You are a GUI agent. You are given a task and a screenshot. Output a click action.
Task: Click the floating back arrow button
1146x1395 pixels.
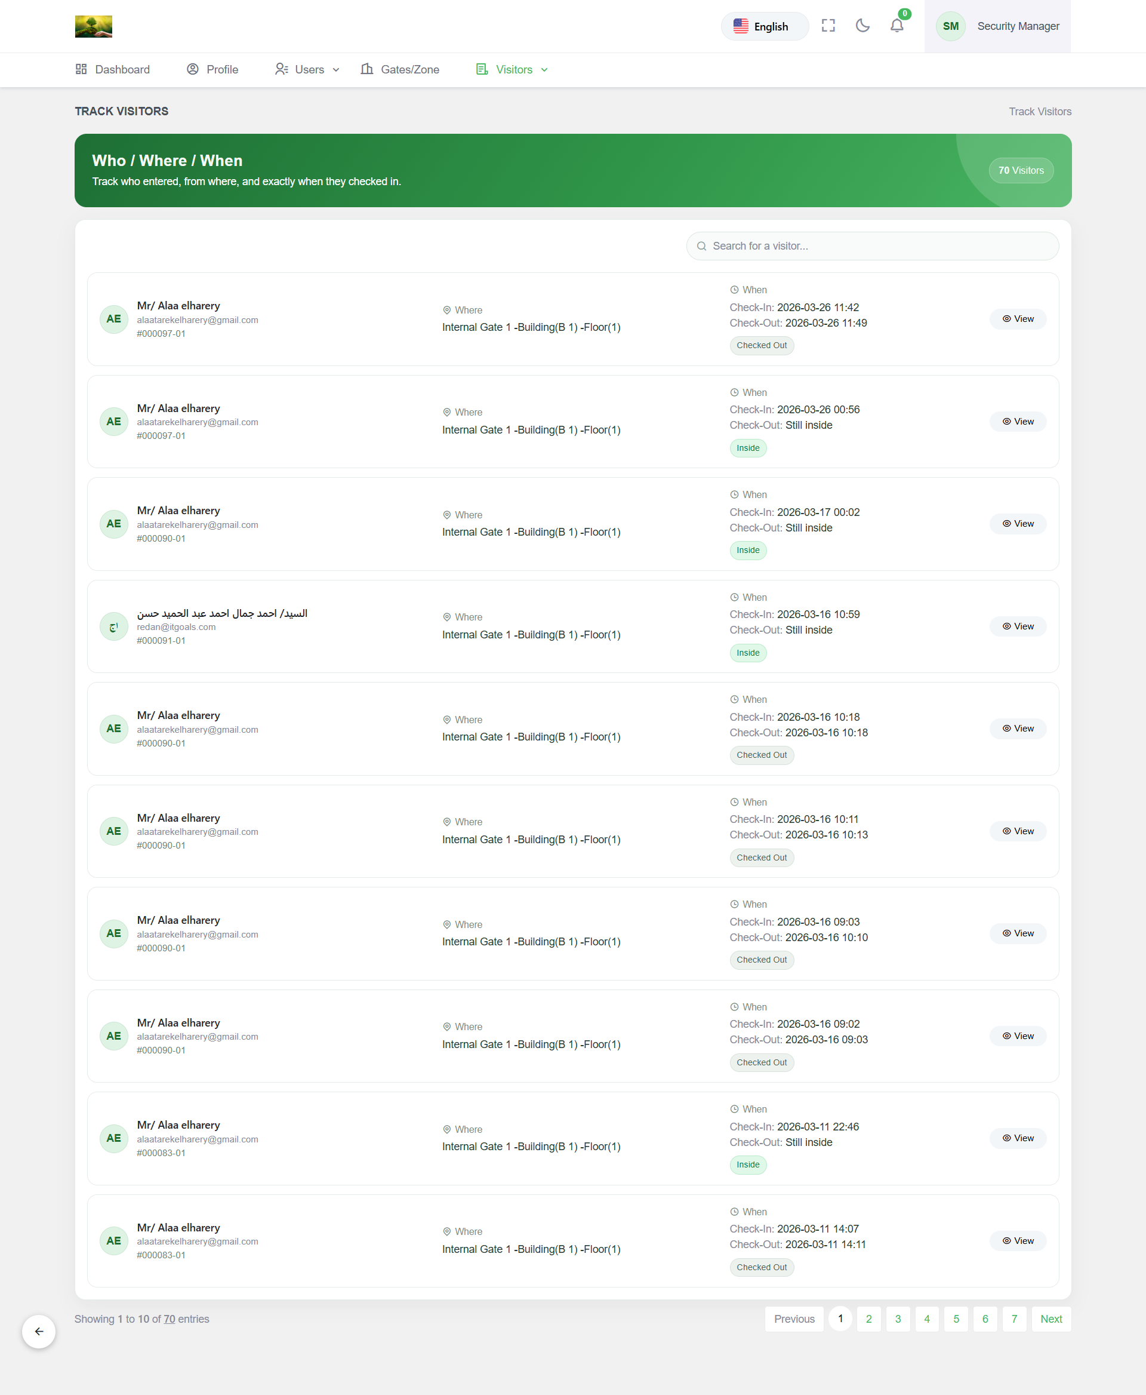(39, 1331)
